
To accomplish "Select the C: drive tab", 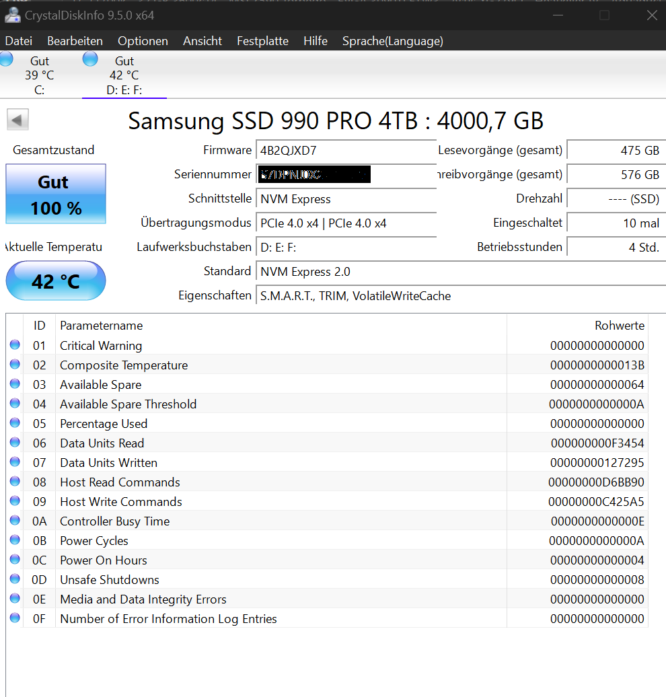I will pos(39,75).
